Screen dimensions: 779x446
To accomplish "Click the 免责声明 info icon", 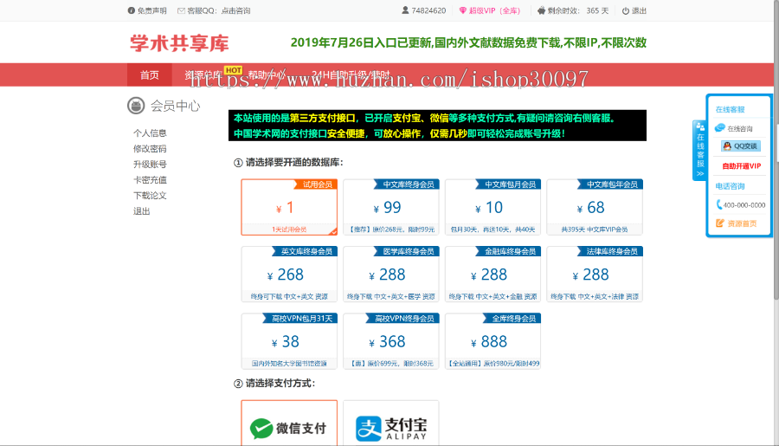I will [131, 11].
